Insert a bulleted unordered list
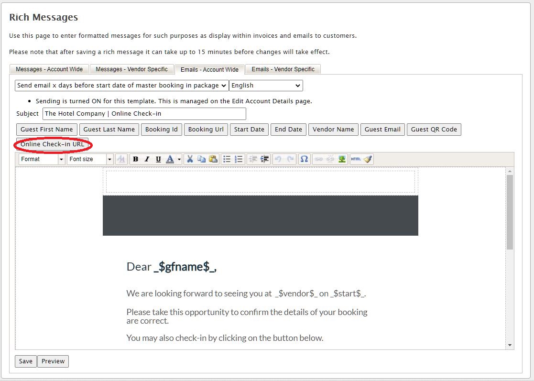This screenshot has height=381, width=534. coord(228,159)
